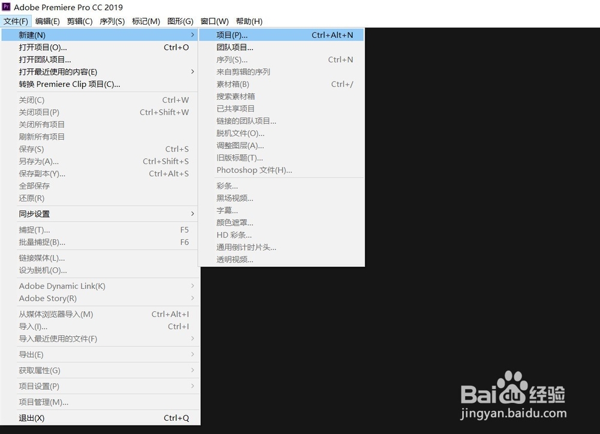This screenshot has width=600, height=434.
Task: Click 设为脱机(O)... entry
Action: pos(100,270)
